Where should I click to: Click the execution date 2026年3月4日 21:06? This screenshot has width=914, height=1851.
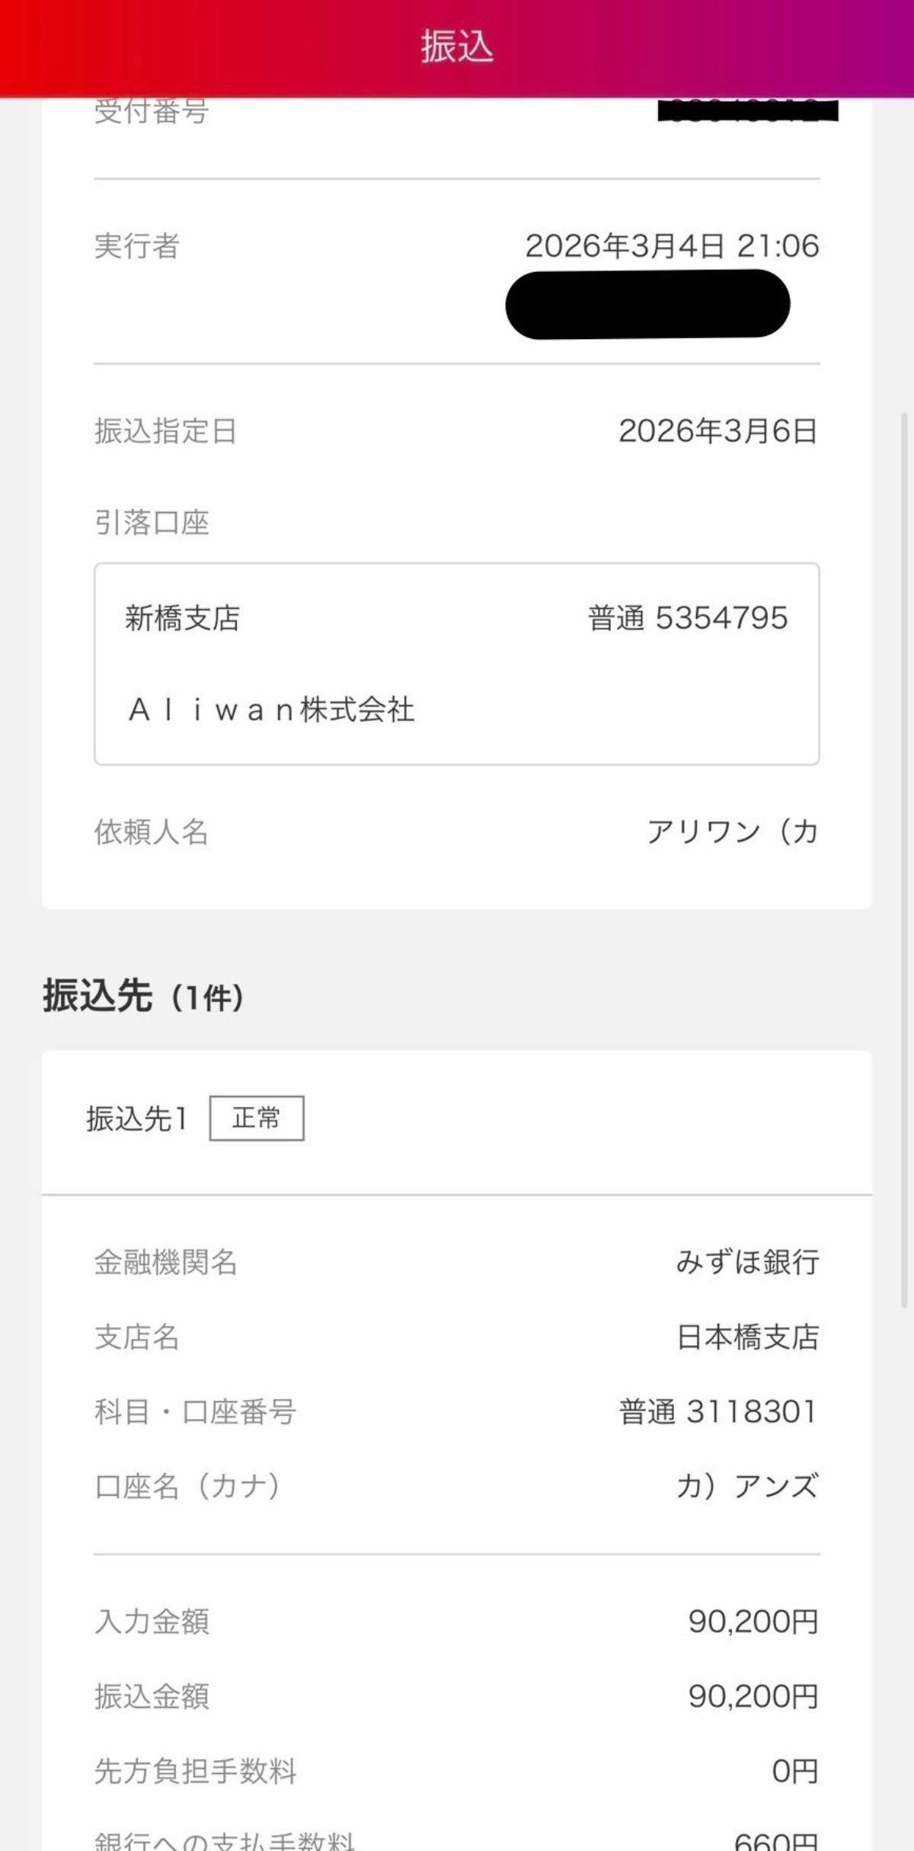pos(672,246)
